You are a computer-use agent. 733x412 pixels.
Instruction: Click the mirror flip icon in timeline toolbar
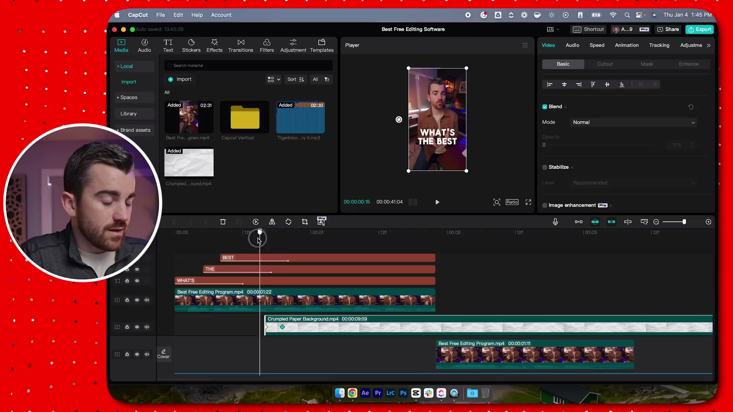[272, 222]
